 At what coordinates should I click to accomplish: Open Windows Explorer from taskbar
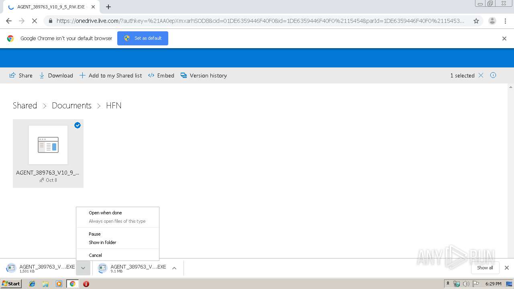pos(45,284)
